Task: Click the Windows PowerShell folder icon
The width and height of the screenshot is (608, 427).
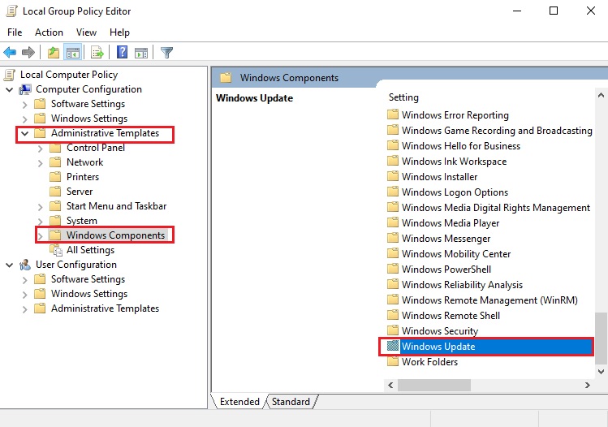Action: tap(393, 269)
